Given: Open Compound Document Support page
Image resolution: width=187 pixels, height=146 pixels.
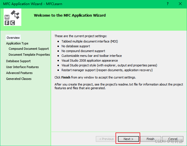Looking at the screenshot, I should click(29, 49).
